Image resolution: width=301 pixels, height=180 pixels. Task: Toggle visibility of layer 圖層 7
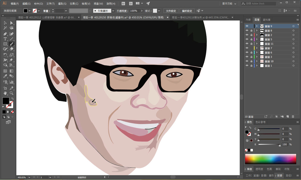247,48
